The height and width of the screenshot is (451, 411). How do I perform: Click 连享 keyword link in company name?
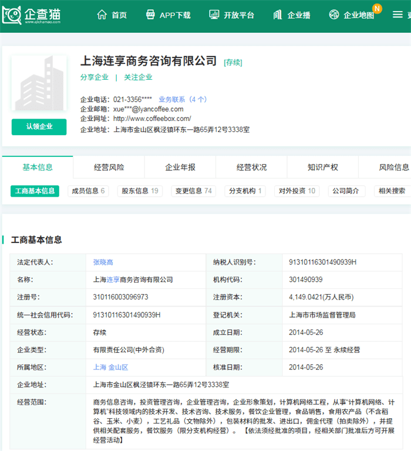(113, 280)
